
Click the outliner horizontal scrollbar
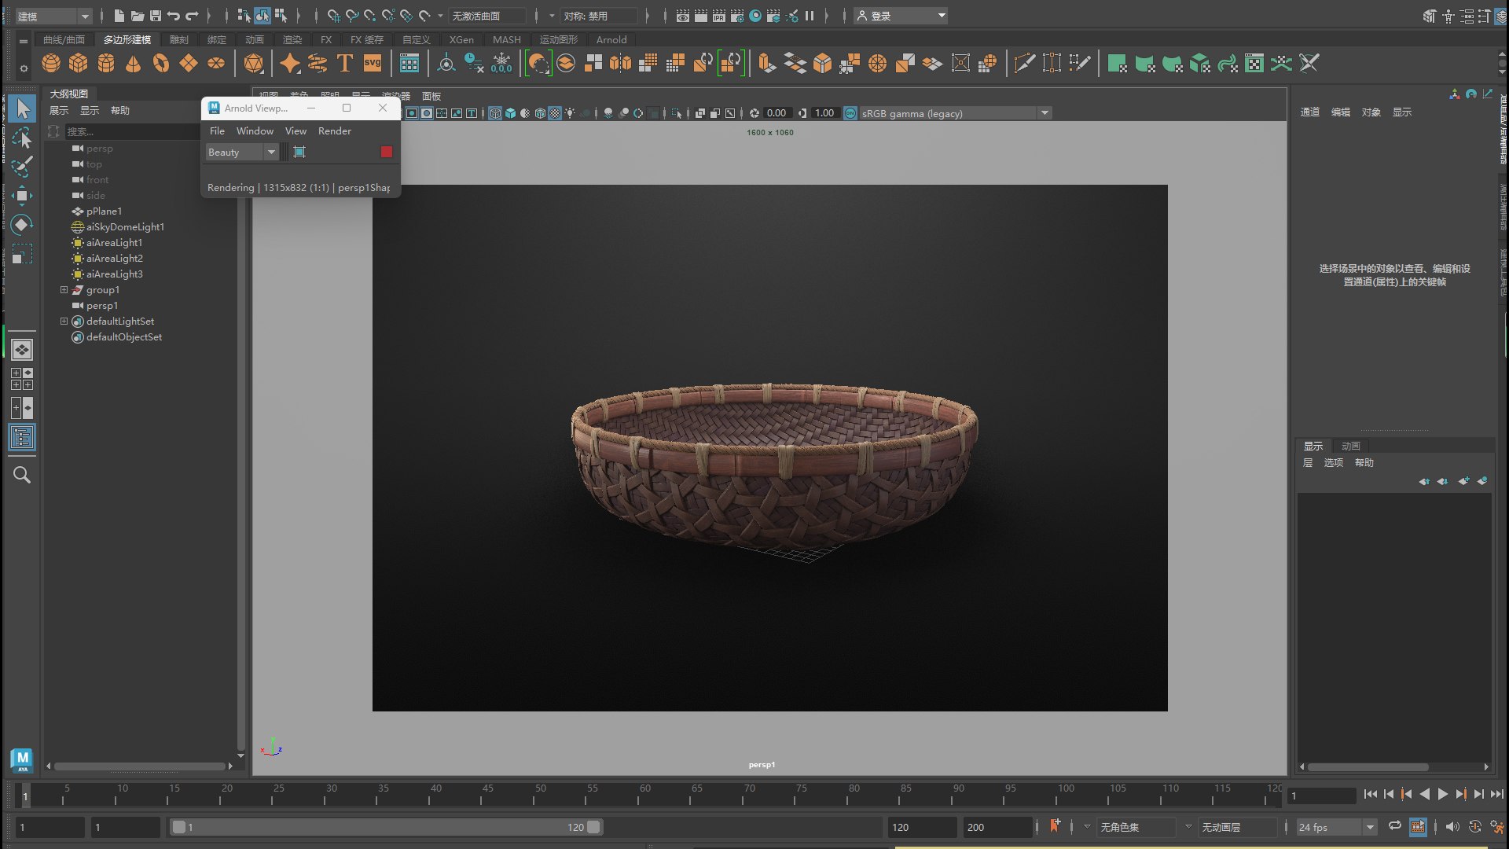[x=140, y=766]
